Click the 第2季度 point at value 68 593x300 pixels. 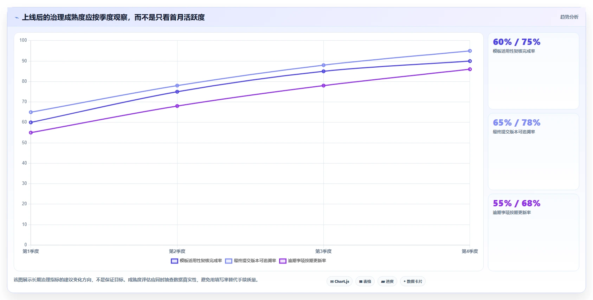(177, 106)
